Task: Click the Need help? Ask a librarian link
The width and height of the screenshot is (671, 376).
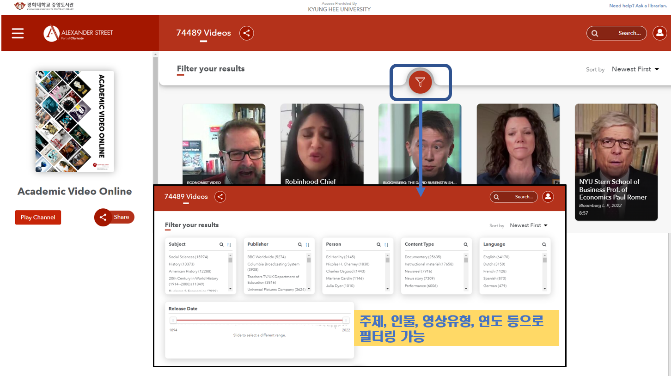Action: pyautogui.click(x=638, y=6)
